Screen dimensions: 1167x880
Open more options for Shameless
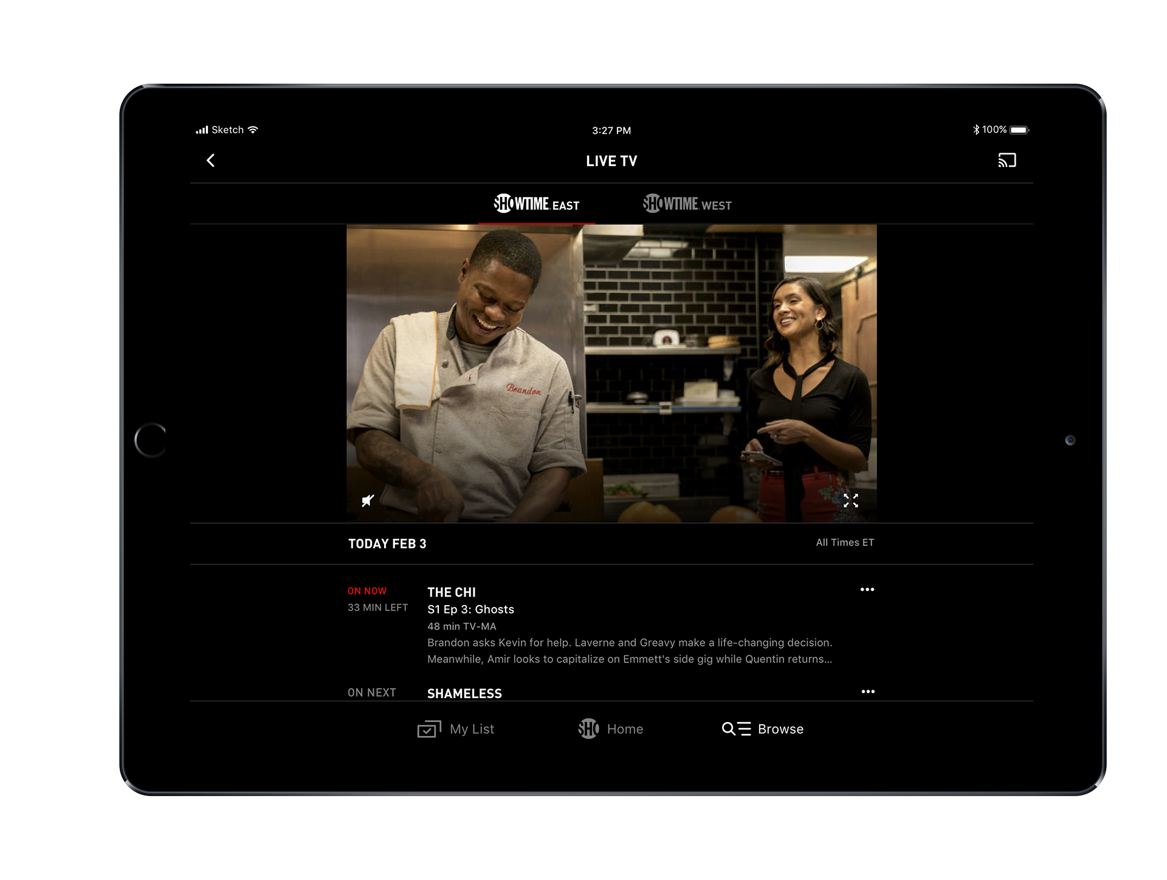coord(868,691)
